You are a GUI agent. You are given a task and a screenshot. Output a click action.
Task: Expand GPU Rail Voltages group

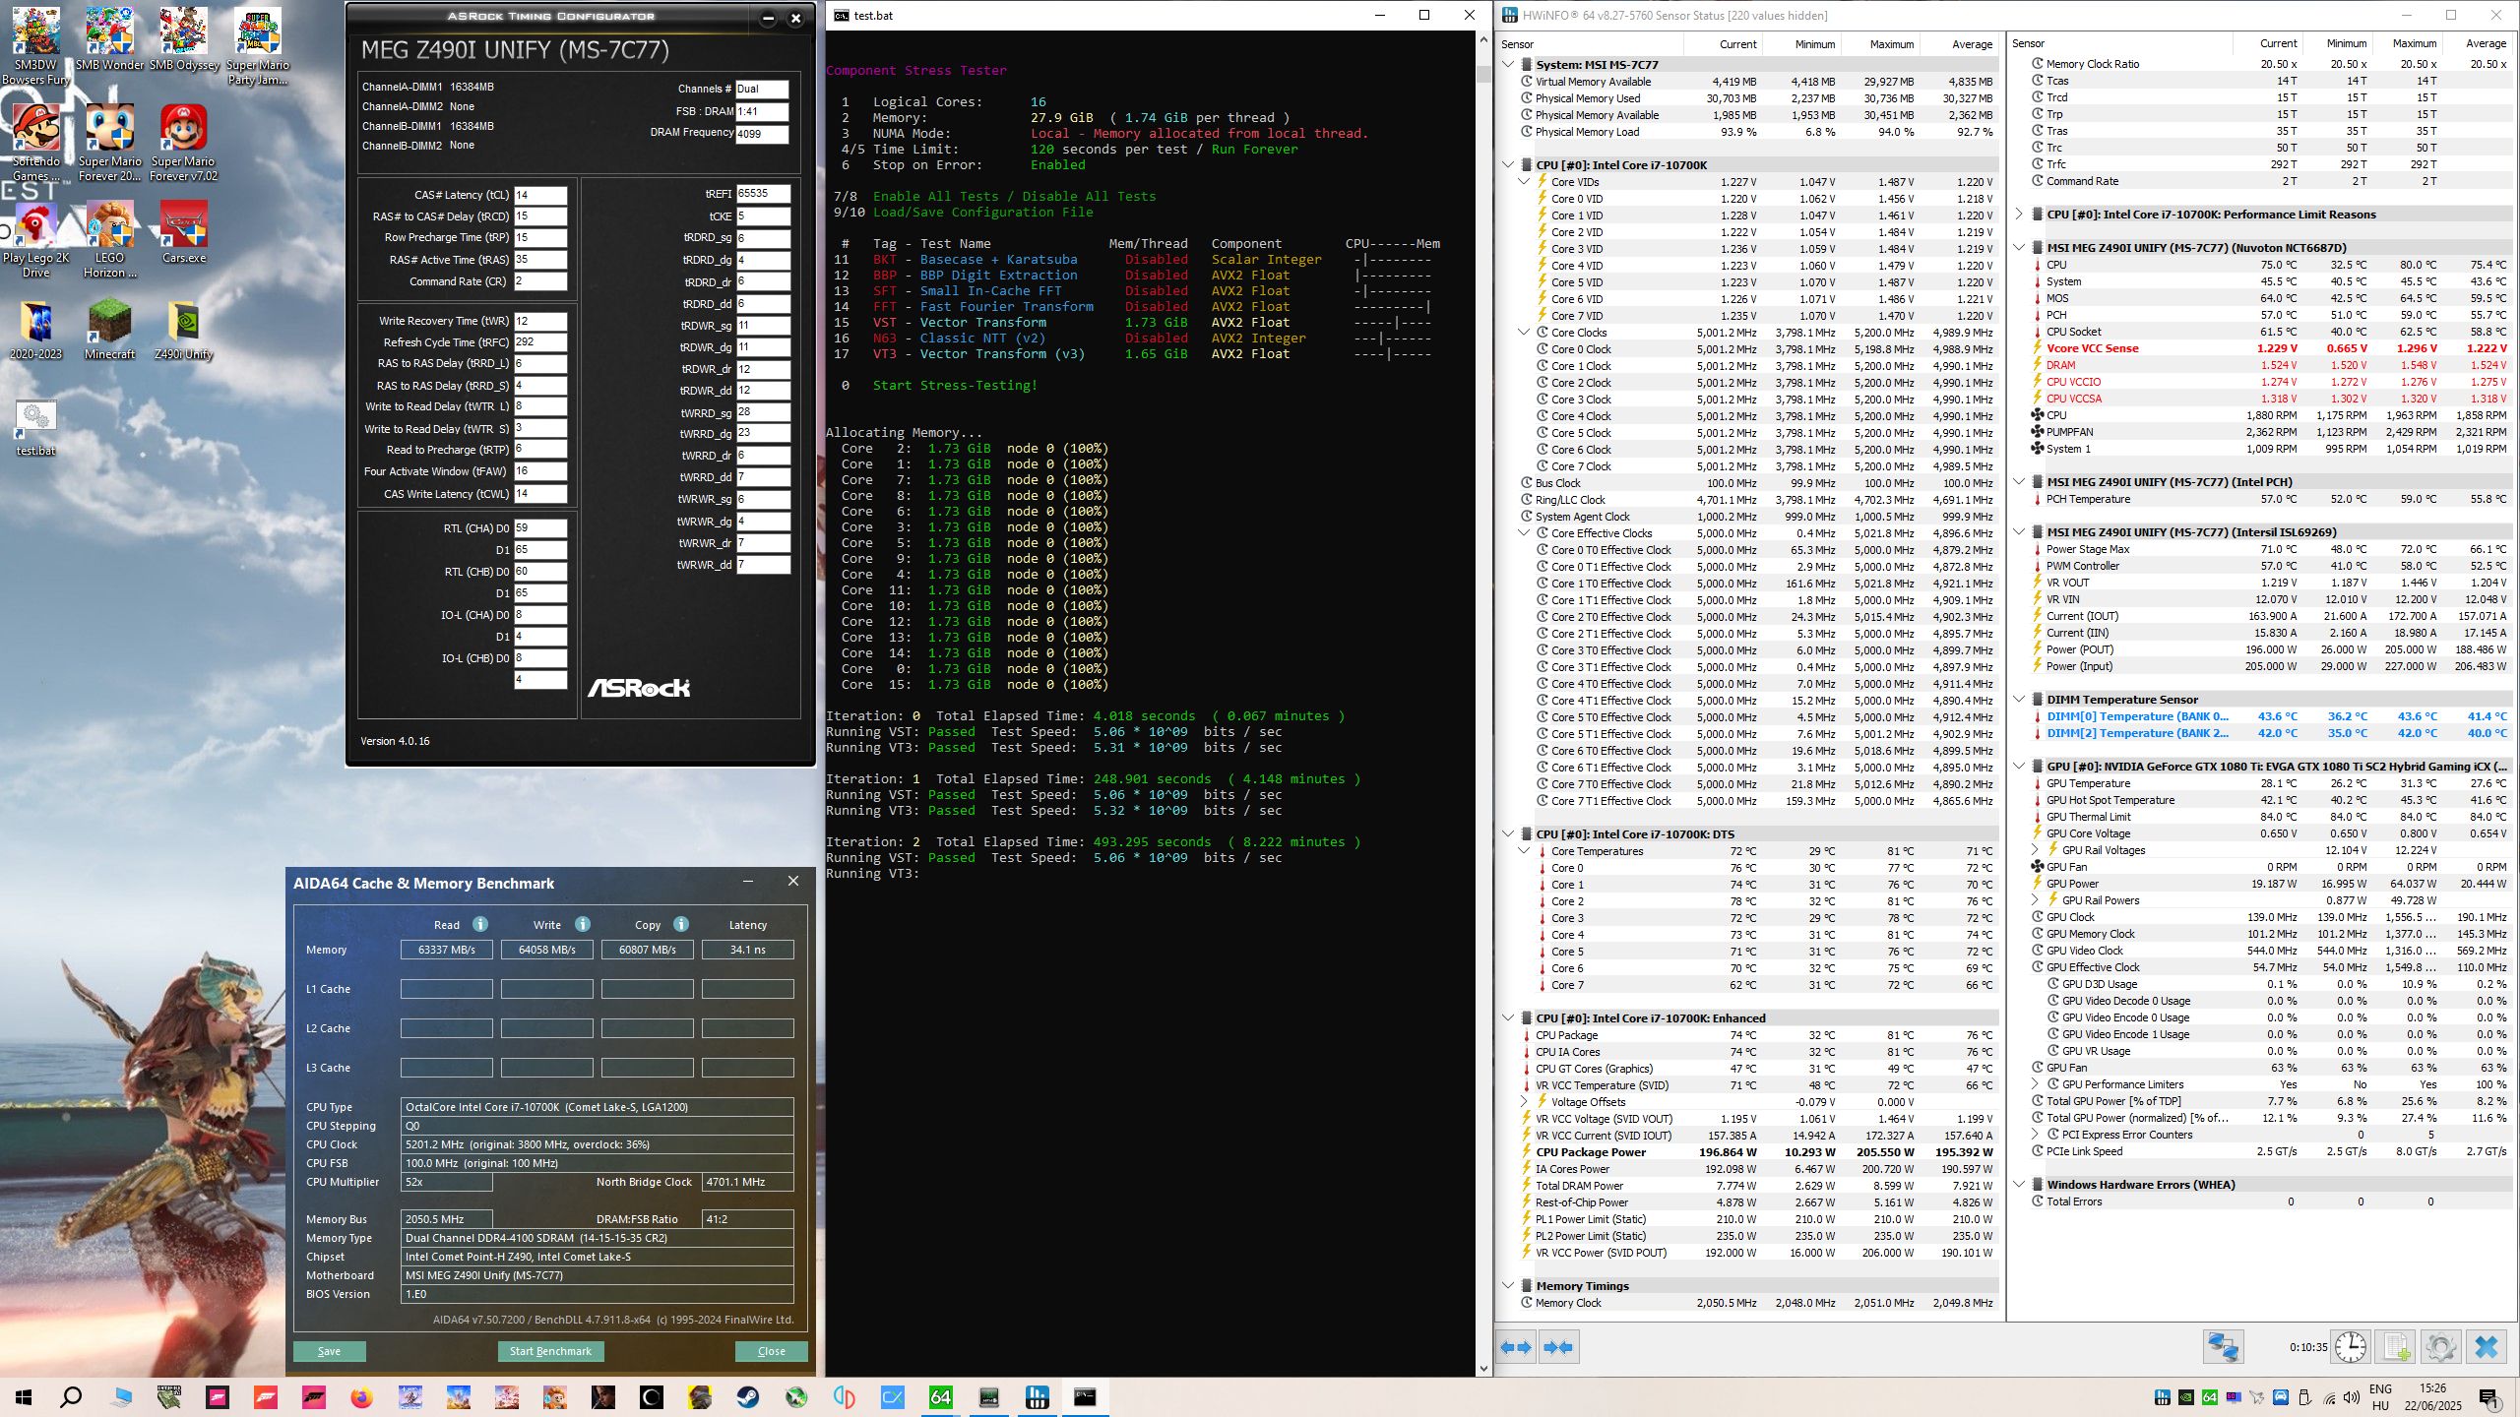2035,850
